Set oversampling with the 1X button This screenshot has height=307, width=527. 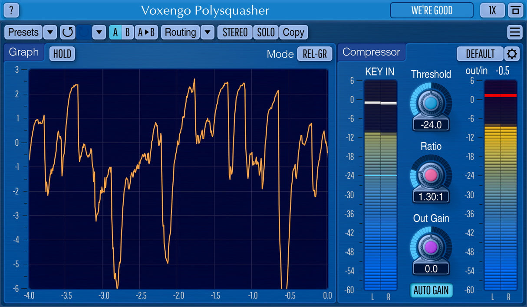click(x=492, y=10)
